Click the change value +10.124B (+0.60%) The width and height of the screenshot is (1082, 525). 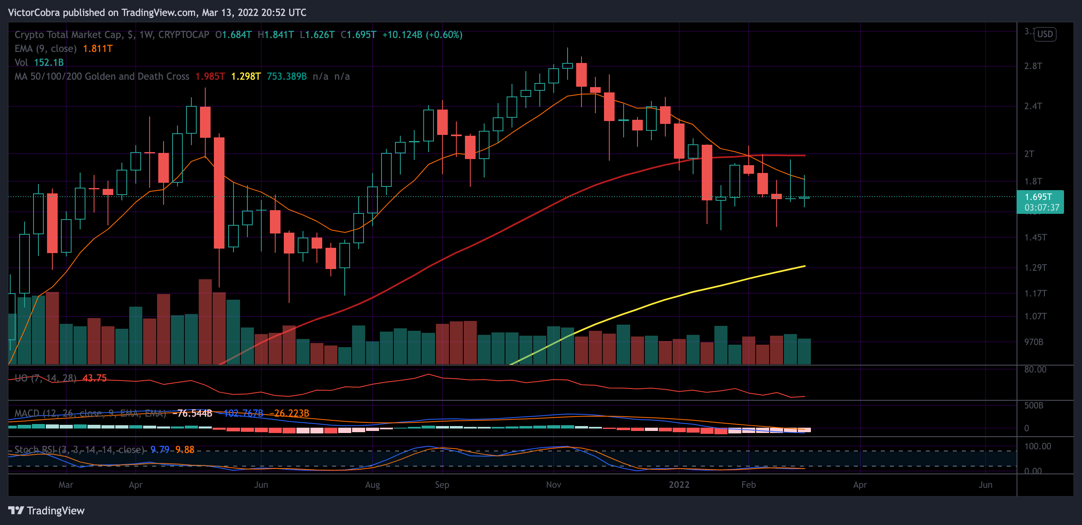pos(422,34)
